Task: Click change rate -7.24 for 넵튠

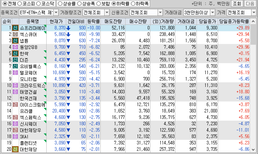Action: pos(94,41)
